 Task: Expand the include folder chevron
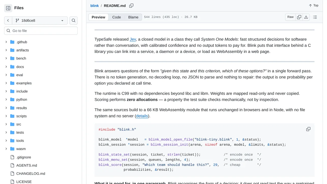coord(6,91)
